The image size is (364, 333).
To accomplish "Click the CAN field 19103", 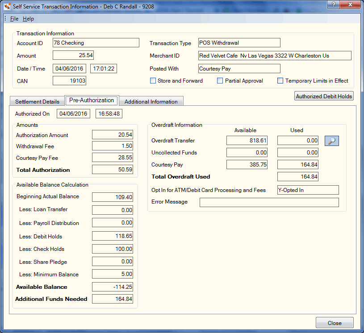I will 69,81.
